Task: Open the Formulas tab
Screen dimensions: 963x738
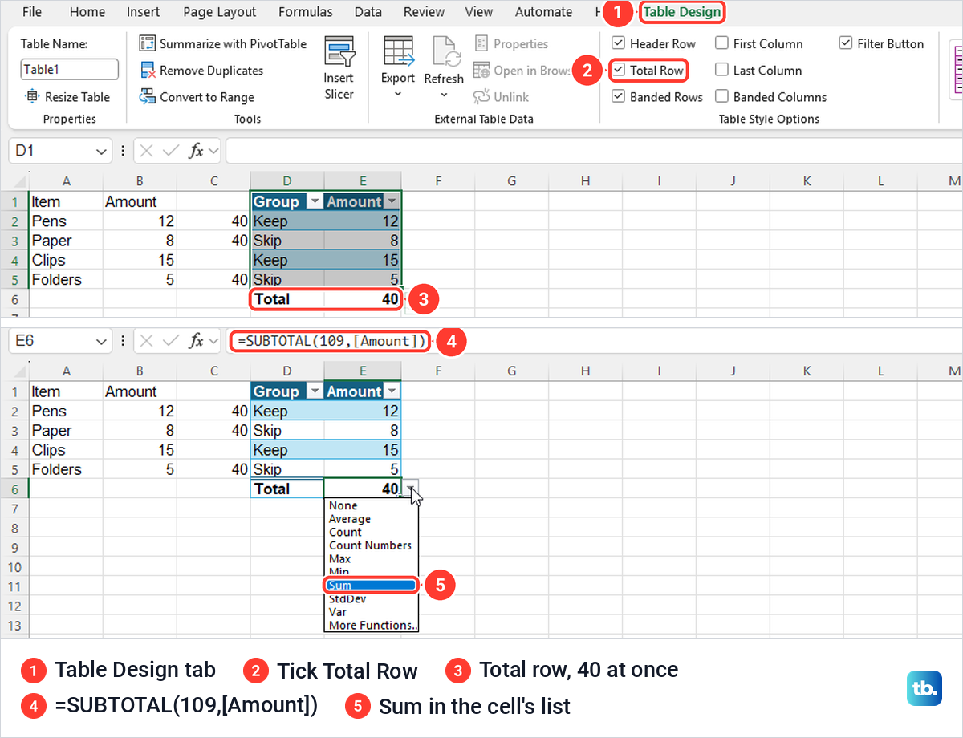Action: point(306,12)
